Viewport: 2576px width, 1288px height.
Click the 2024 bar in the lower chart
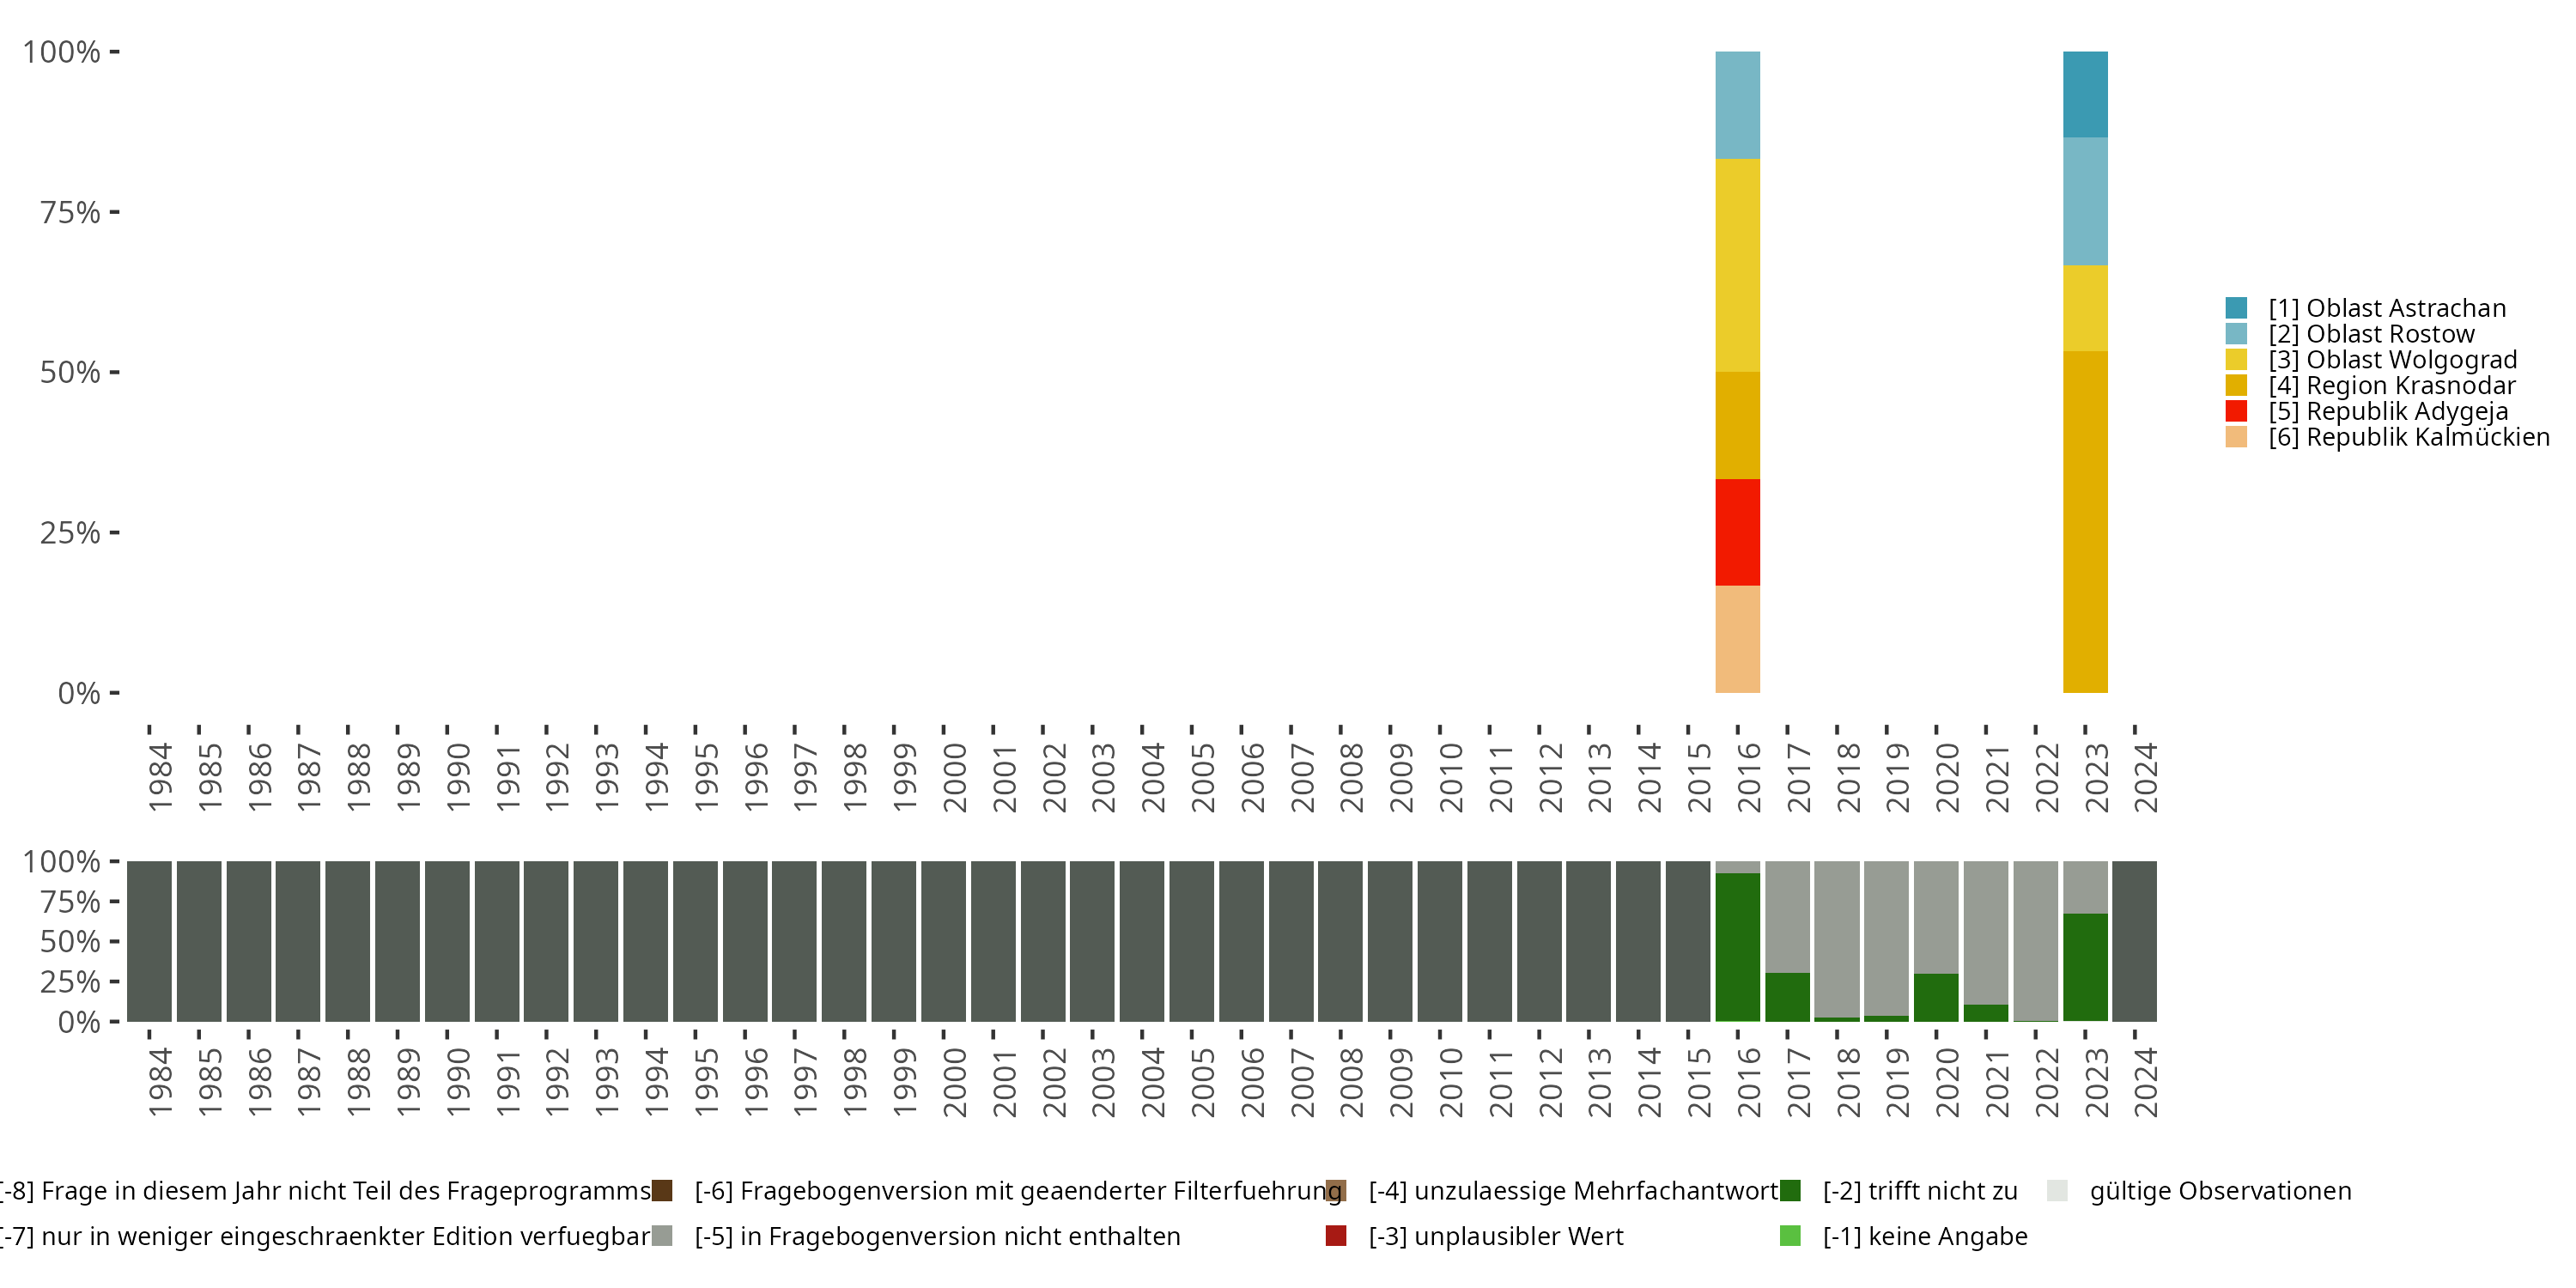point(2134,941)
